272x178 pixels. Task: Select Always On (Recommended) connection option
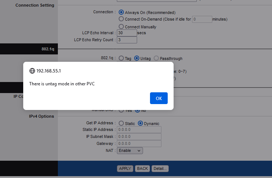pos(121,13)
